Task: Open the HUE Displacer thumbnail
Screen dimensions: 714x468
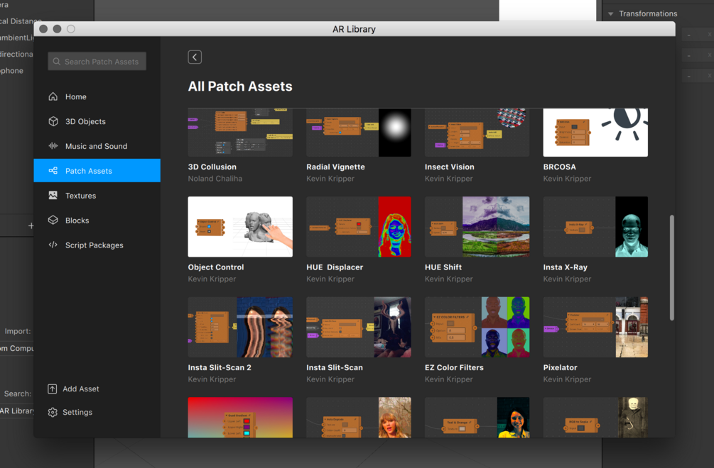Action: [359, 227]
